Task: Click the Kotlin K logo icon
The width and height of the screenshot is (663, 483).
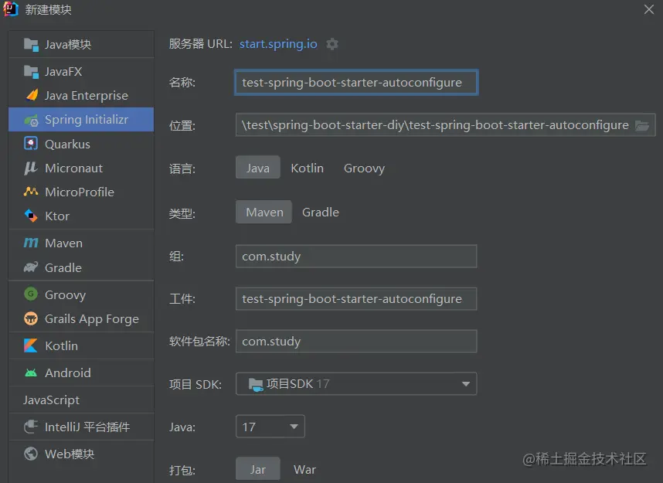Action: [30, 345]
